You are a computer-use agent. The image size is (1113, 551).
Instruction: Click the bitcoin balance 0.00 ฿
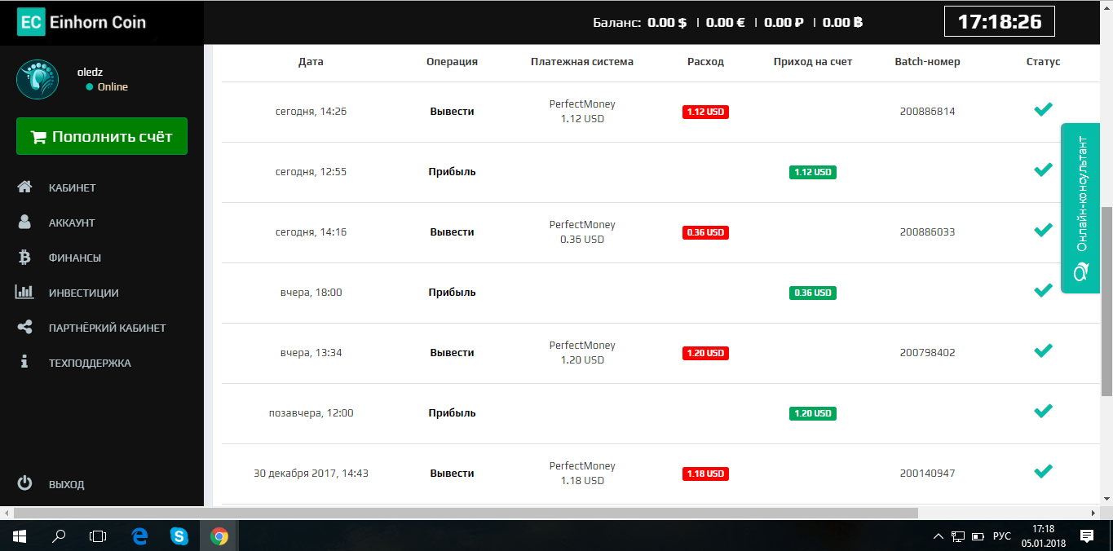coord(843,23)
